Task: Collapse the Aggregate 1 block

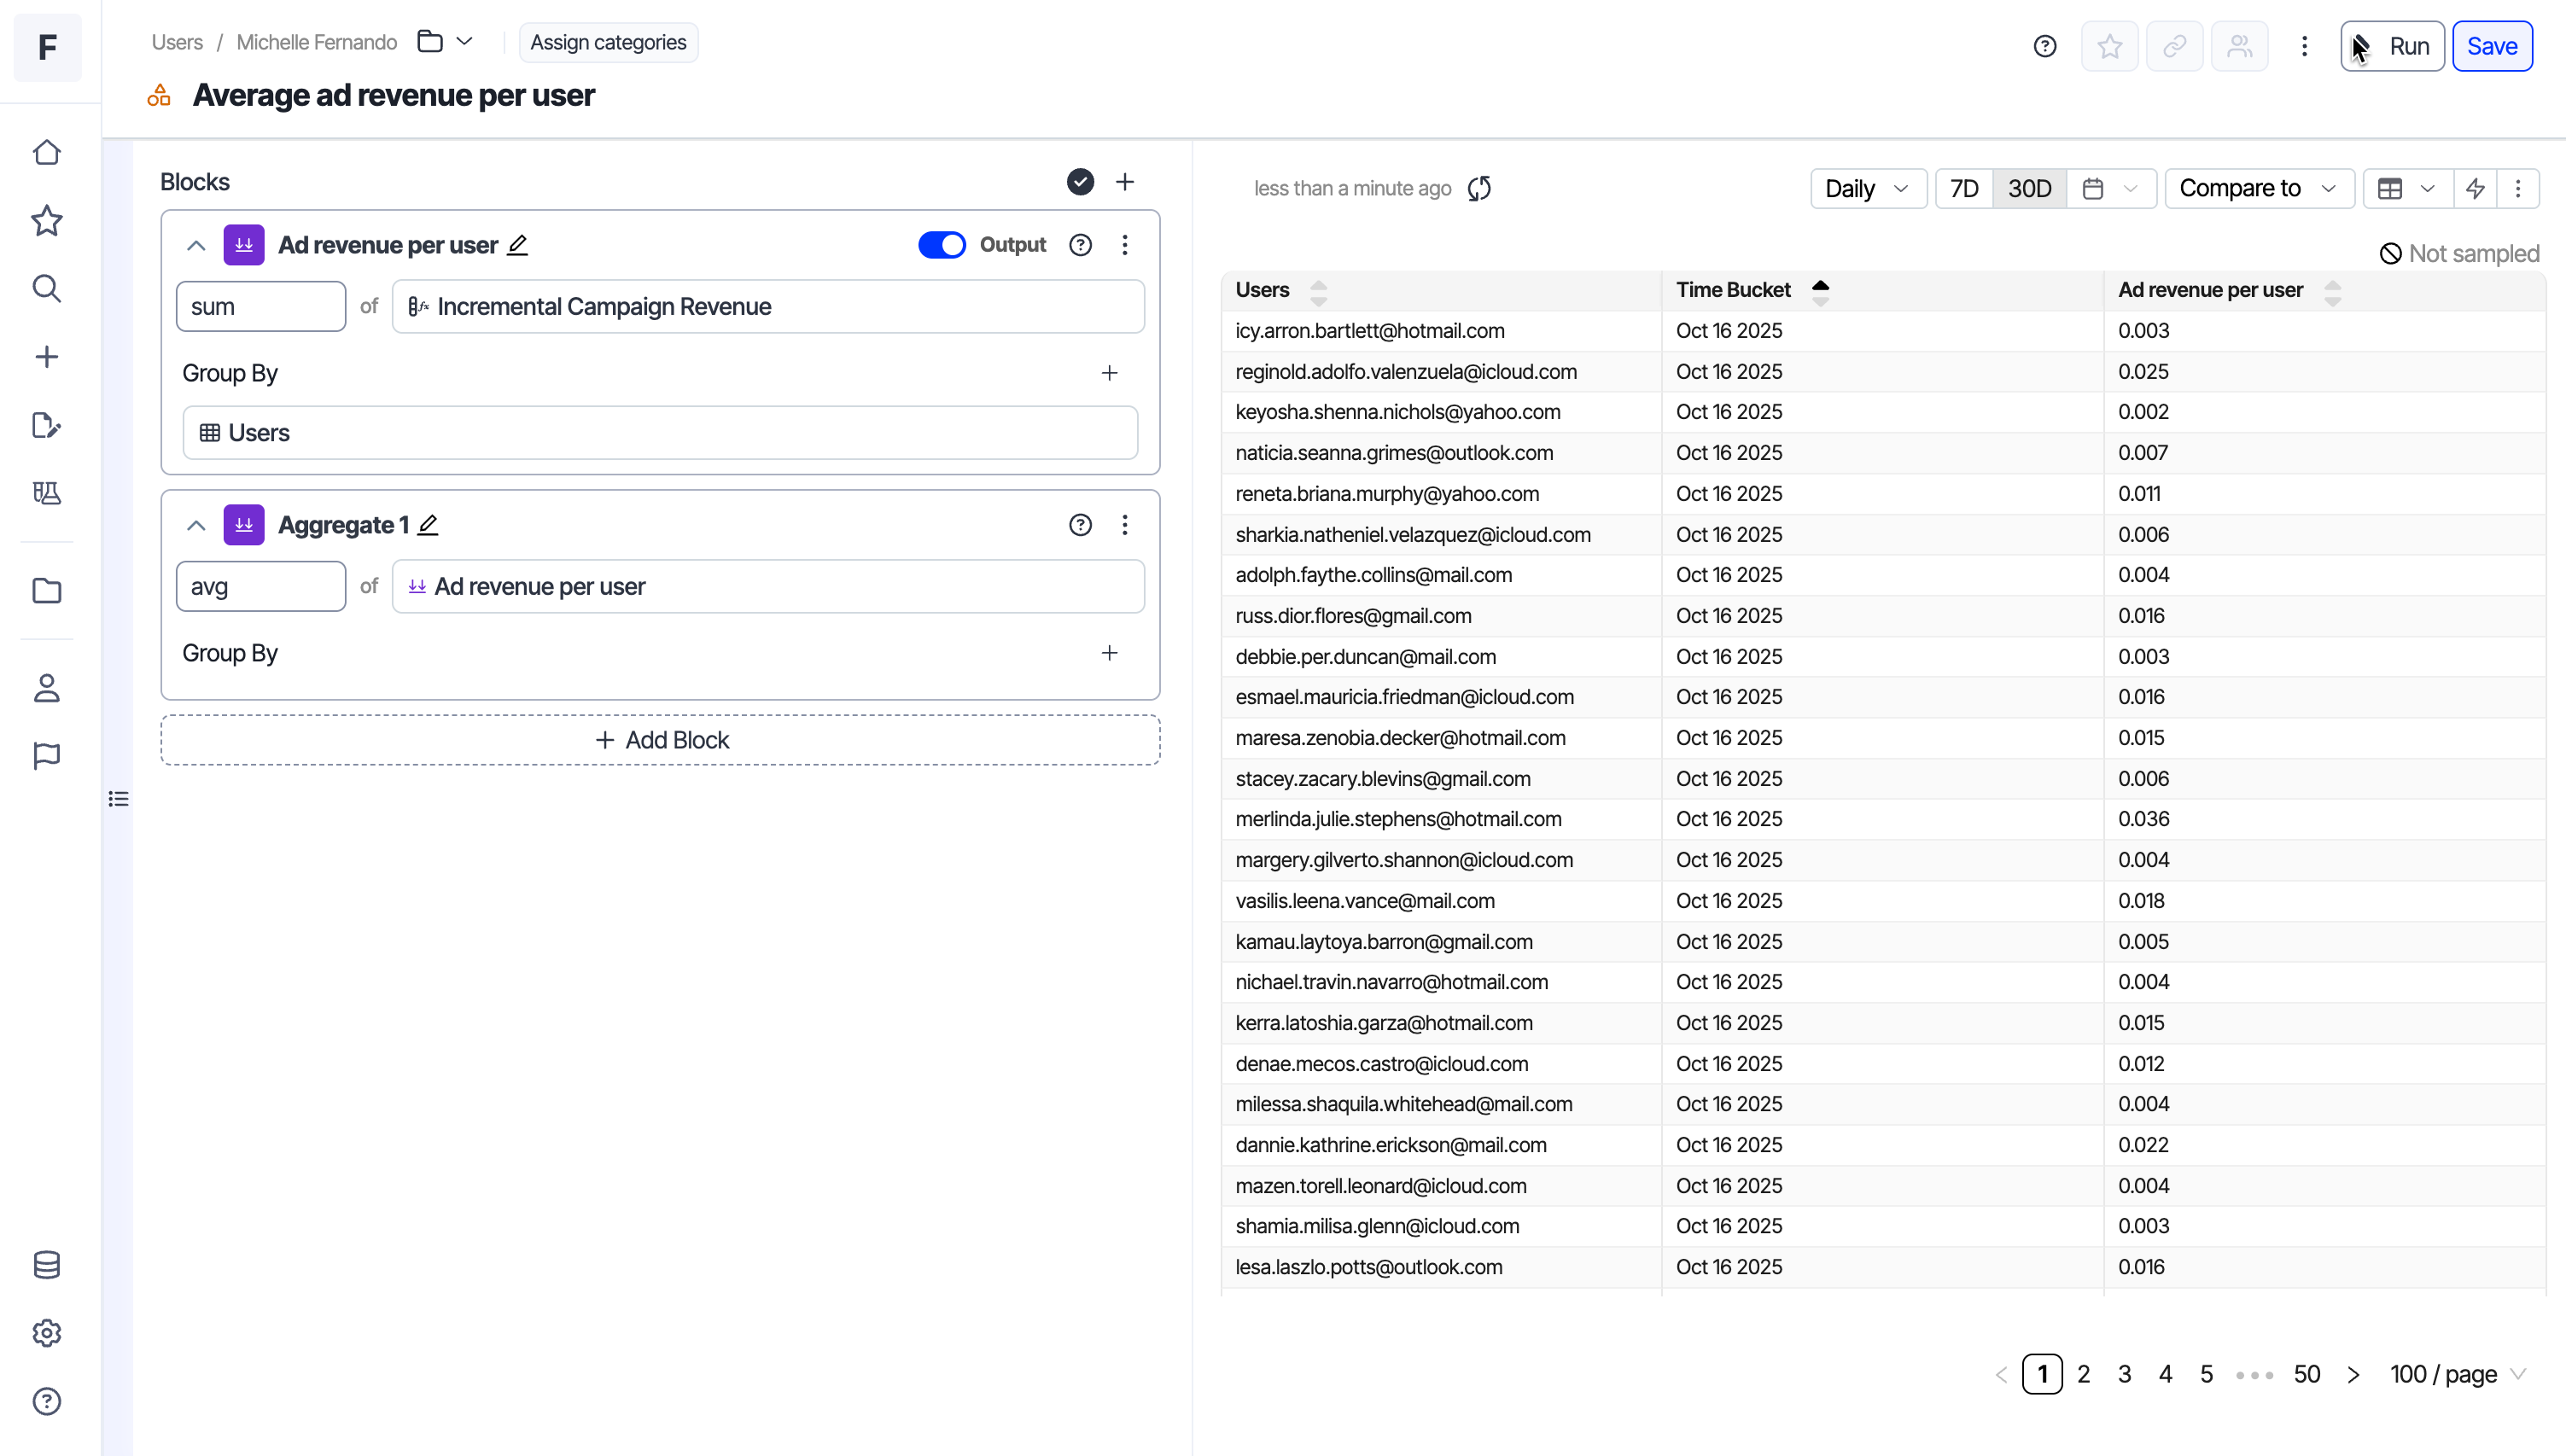Action: coord(196,525)
